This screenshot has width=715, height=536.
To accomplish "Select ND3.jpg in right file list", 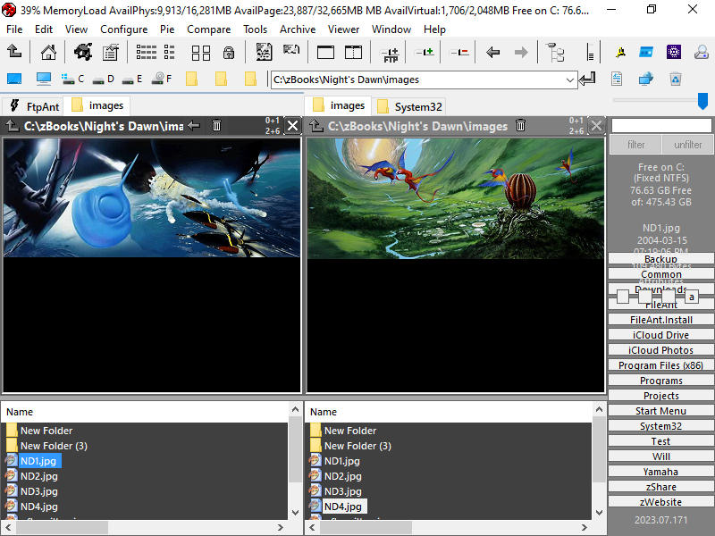I will pyautogui.click(x=343, y=491).
